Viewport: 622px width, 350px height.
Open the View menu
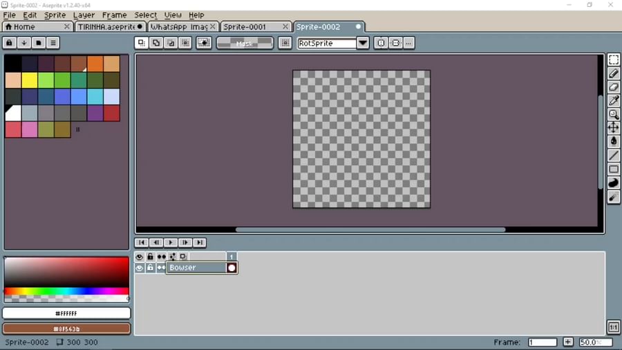pyautogui.click(x=173, y=15)
